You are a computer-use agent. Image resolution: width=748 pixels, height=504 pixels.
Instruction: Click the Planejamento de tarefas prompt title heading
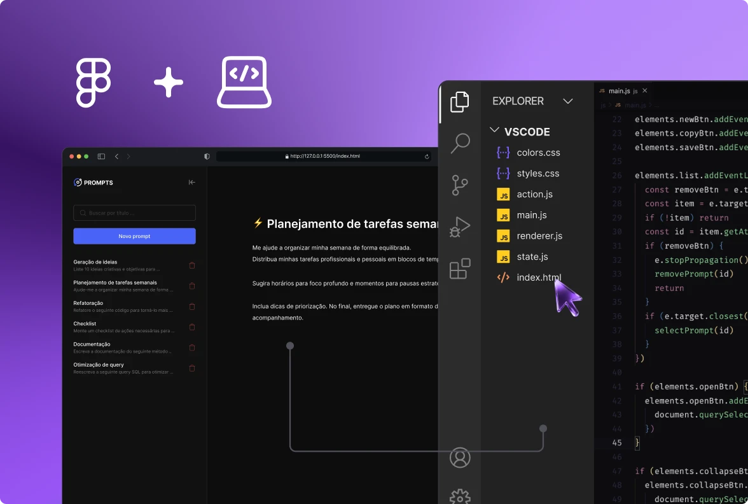pyautogui.click(x=352, y=223)
